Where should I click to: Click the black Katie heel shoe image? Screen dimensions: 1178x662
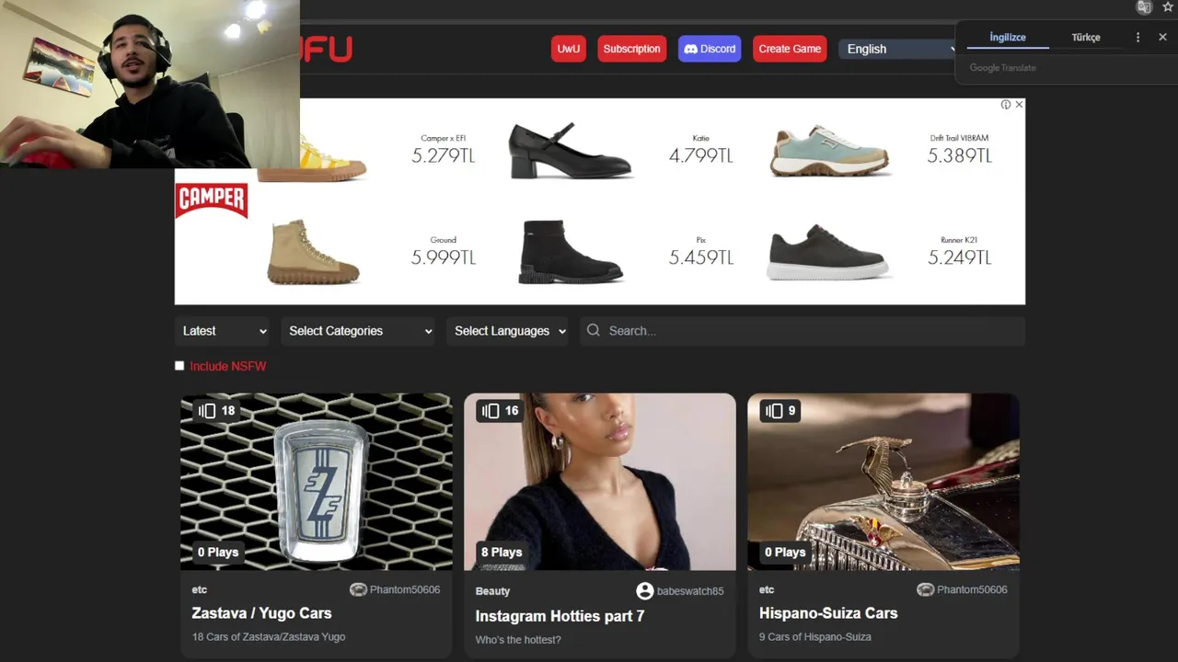click(570, 150)
